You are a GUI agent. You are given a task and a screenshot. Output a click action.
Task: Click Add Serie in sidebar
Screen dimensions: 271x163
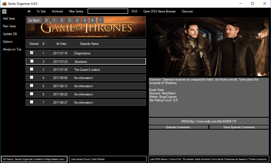pos(9,19)
